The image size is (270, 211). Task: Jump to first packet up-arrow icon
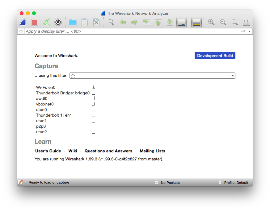158,22
